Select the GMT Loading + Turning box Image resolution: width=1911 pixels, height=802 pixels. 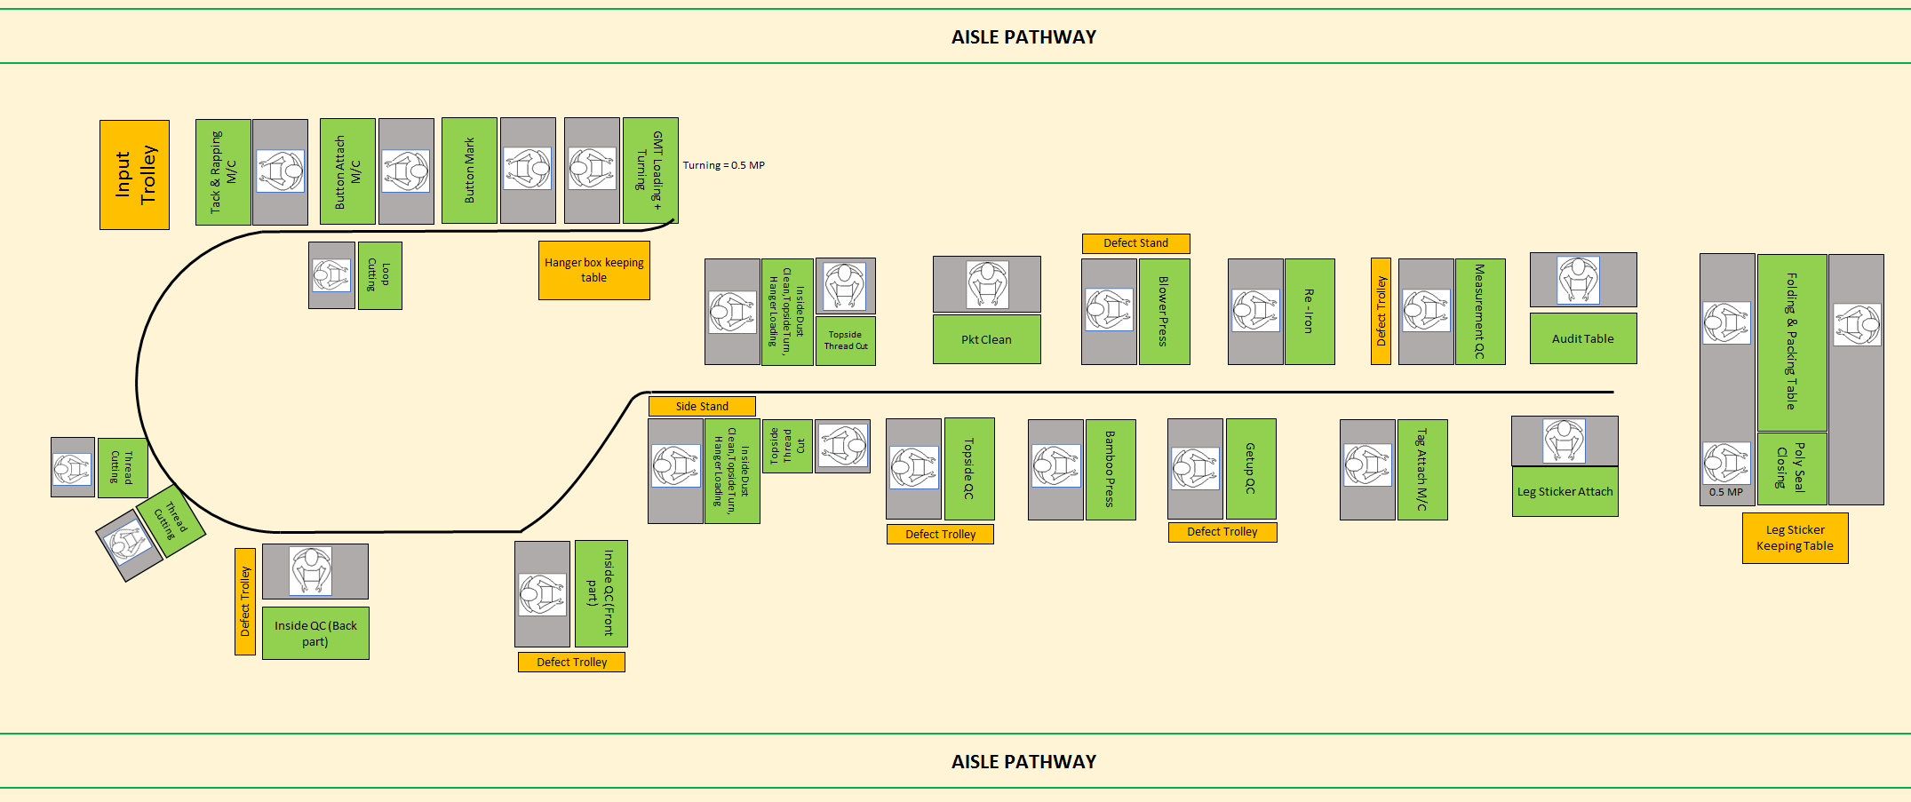coord(650,171)
